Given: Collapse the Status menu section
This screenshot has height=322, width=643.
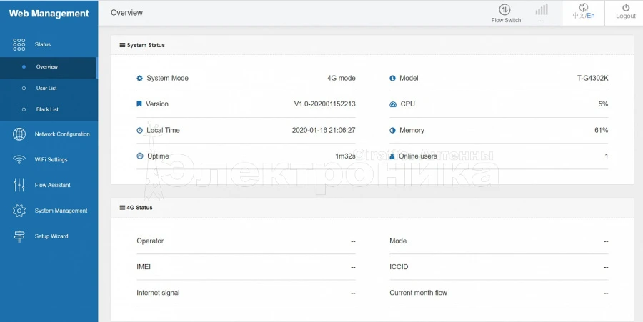Looking at the screenshot, I should 43,44.
